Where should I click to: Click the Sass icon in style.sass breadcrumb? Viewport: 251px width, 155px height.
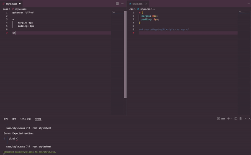coord(13,9)
